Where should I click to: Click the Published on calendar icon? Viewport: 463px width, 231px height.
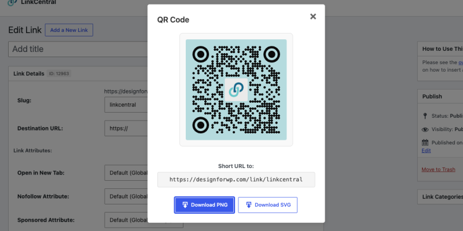425,143
